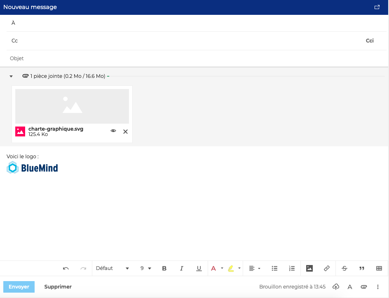The width and height of the screenshot is (389, 298).
Task: Insert a table
Action: (379, 268)
